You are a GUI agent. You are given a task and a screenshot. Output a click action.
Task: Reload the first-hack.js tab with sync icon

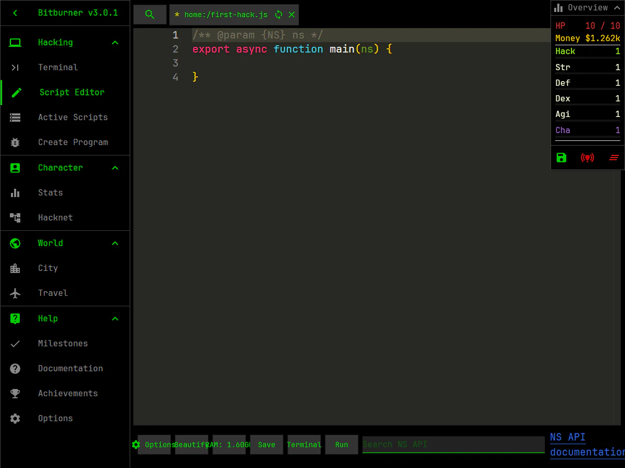279,15
